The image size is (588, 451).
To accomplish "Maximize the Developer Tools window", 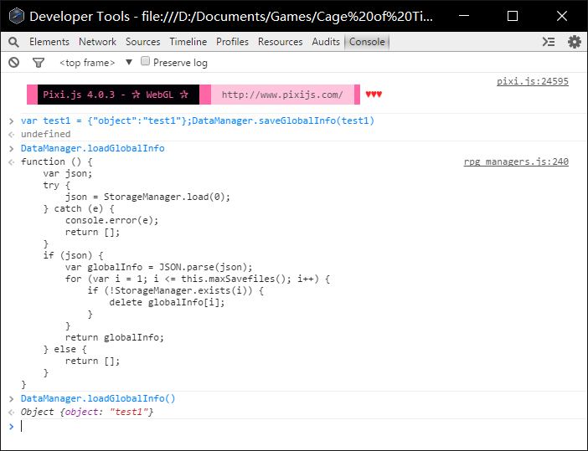I will click(x=513, y=16).
